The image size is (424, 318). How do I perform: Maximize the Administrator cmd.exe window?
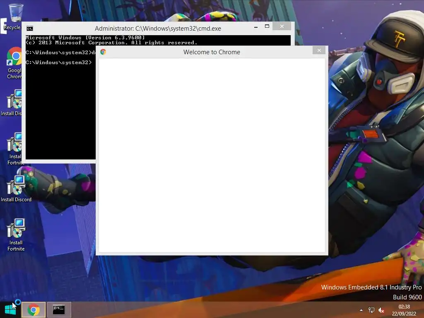pos(267,26)
